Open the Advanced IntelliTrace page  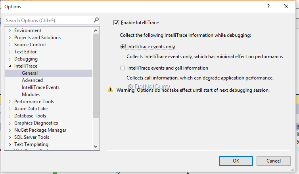click(x=32, y=80)
